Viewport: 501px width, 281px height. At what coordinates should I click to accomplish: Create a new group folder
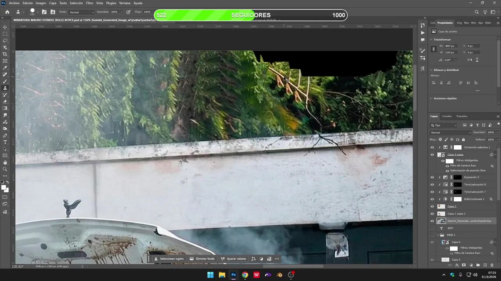tap(478, 265)
